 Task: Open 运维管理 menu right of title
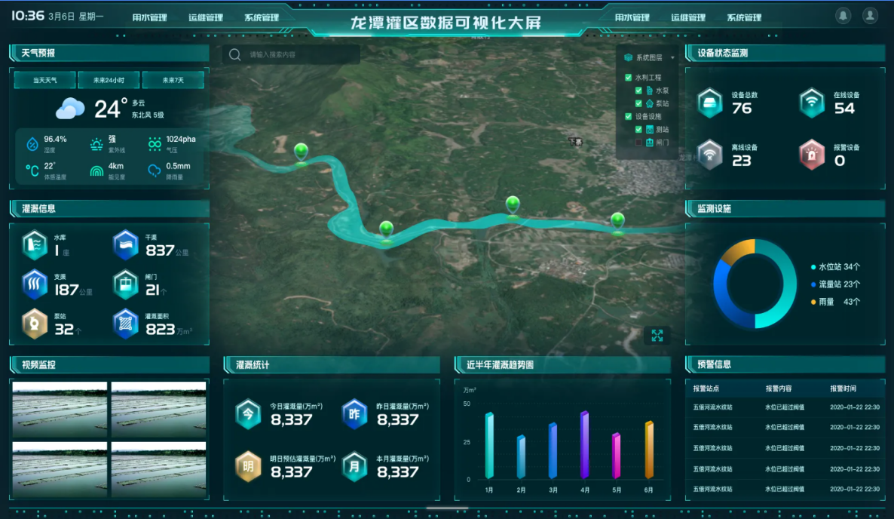[x=688, y=17]
